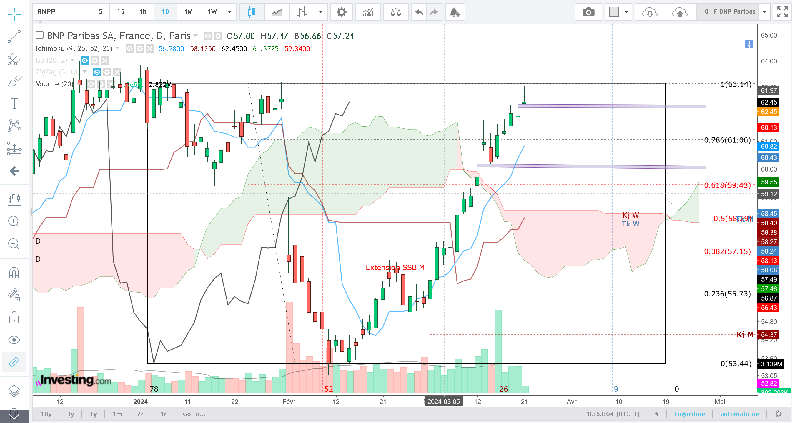This screenshot has height=423, width=792.
Task: Switch to the 1W timeframe
Action: point(212,12)
